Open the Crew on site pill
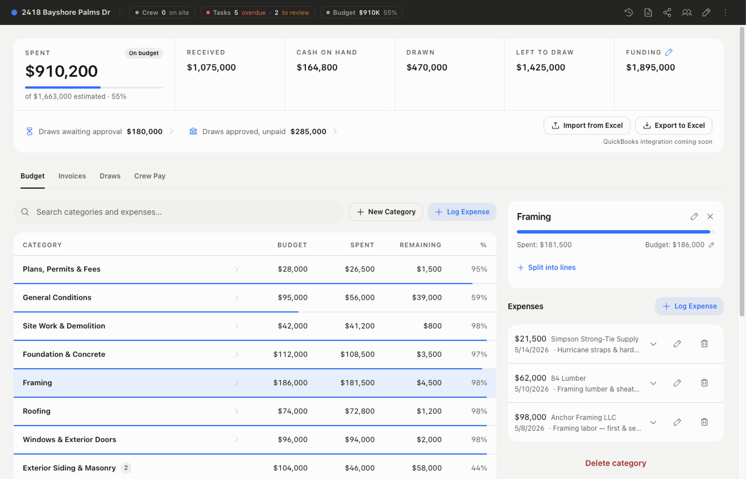This screenshot has width=746, height=479. coord(162,12)
